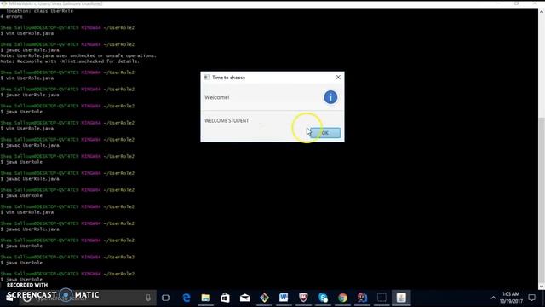Open the Action Center notifications icon
This screenshot has width=545, height=307.
[x=531, y=298]
